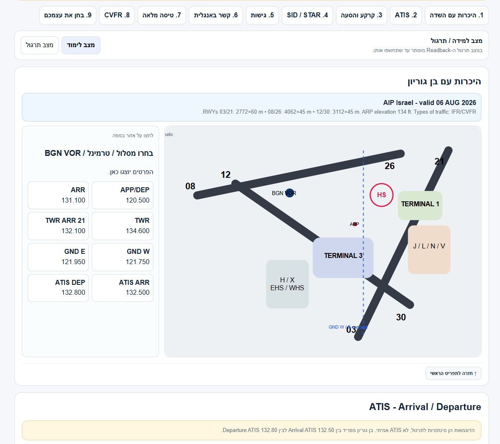Click the AIP Israel validity banner
The image size is (500, 444).
tap(252, 107)
